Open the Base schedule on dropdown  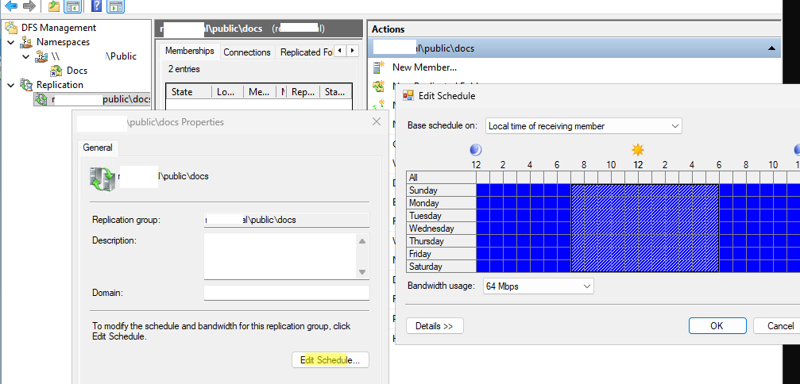coord(583,125)
